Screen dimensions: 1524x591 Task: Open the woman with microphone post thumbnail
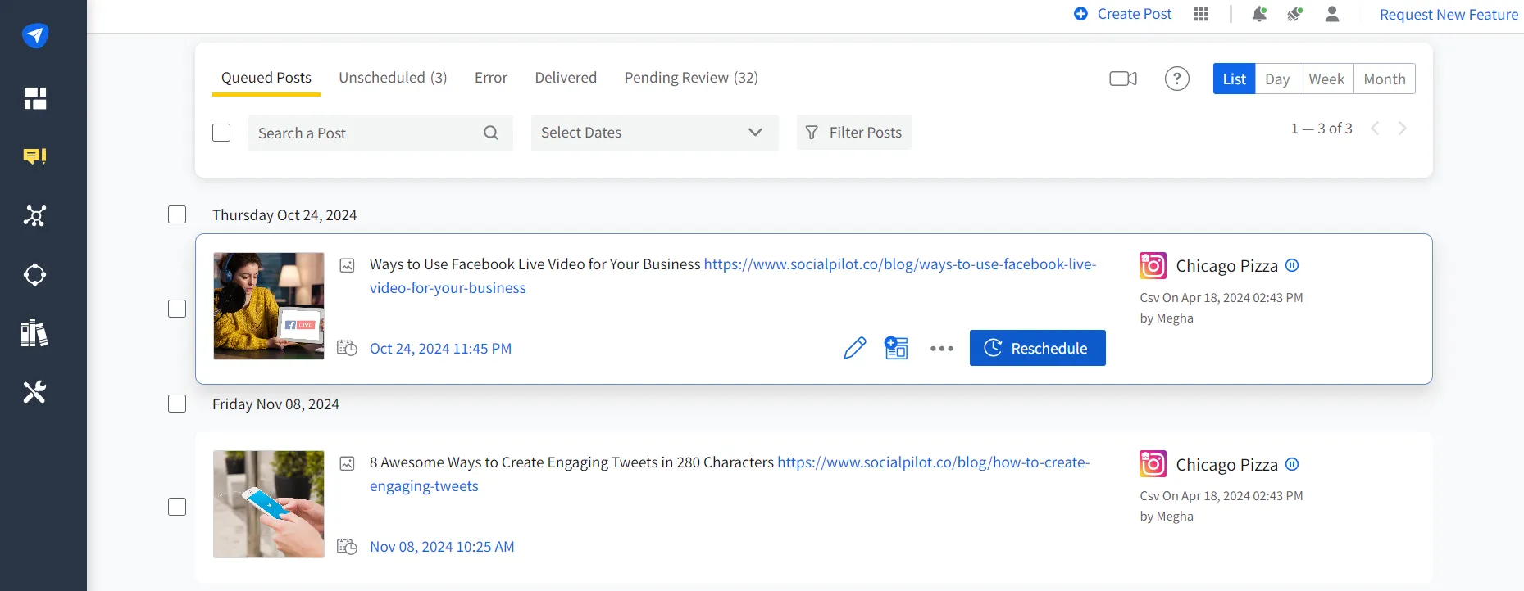[x=269, y=306]
